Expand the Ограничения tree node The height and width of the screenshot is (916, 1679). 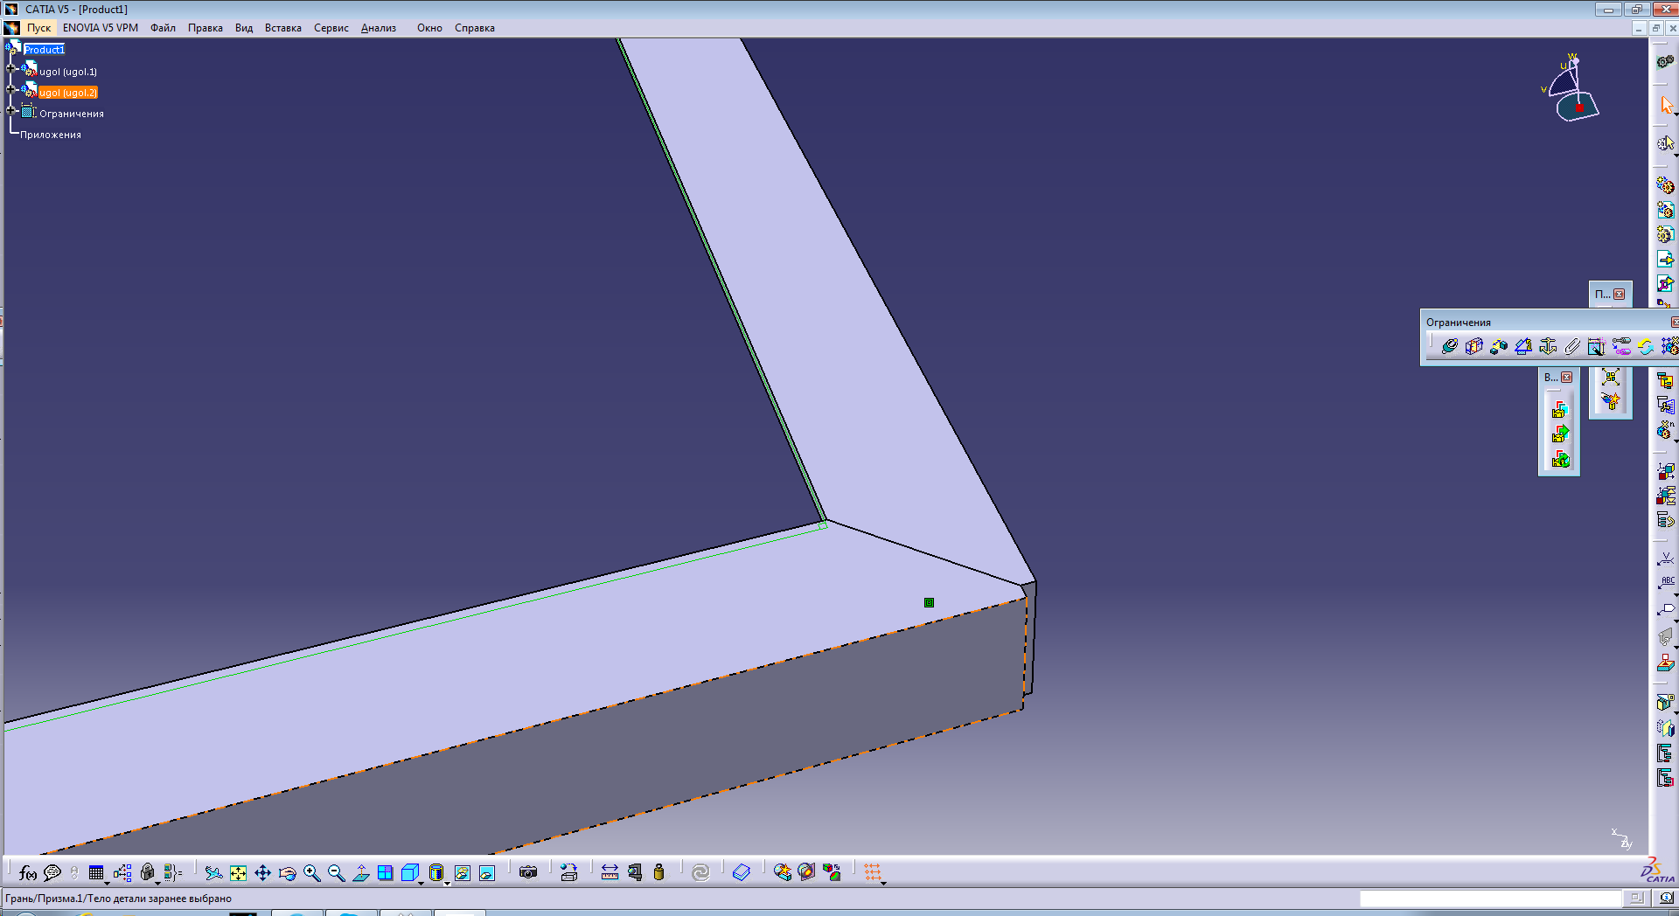11,110
